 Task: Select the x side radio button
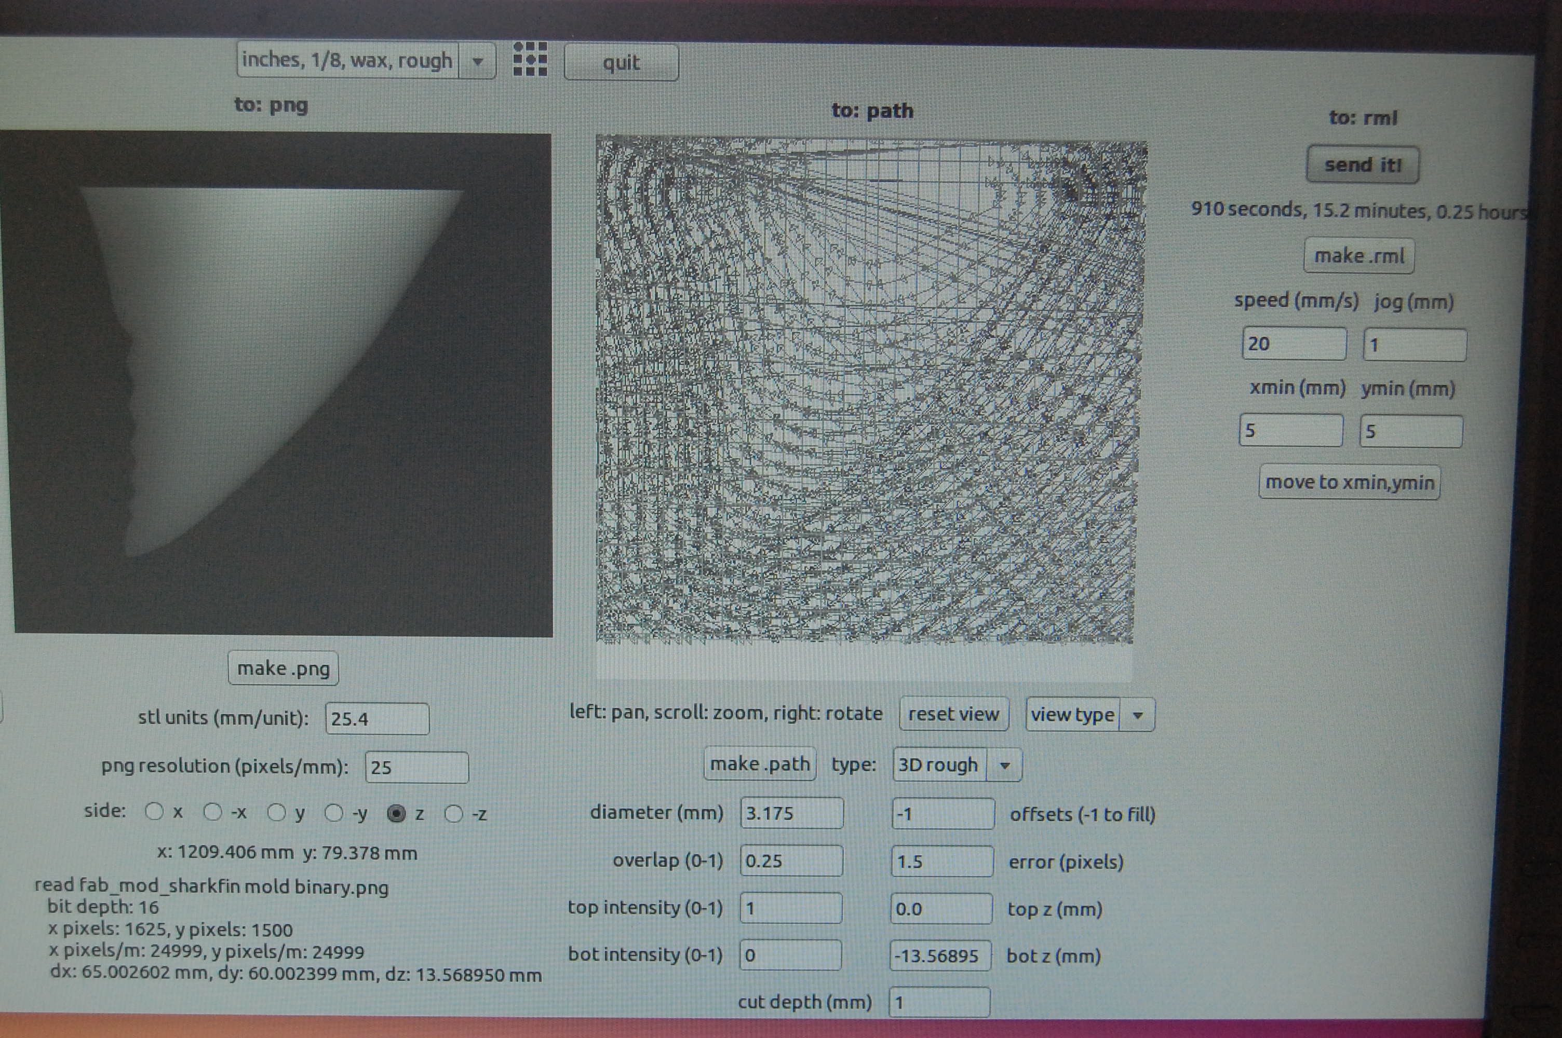[x=154, y=812]
